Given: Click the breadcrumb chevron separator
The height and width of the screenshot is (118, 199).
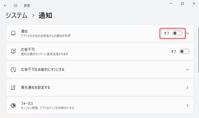Looking at the screenshot, I should coord(33,15).
